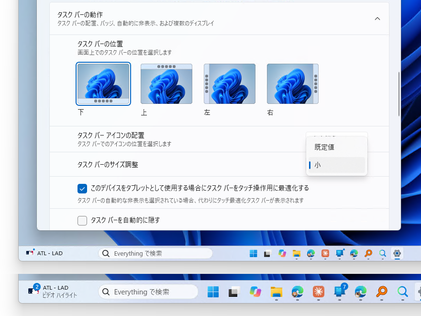
Task: Click the Everything で検索 box in small taskbar
Action: click(155, 253)
